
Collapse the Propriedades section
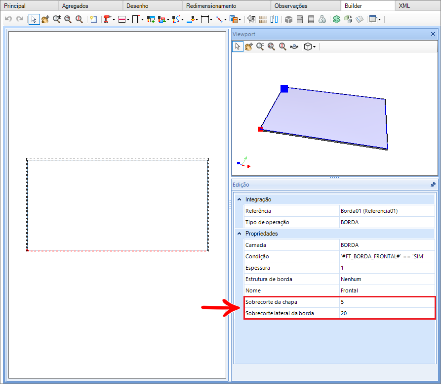coord(240,234)
